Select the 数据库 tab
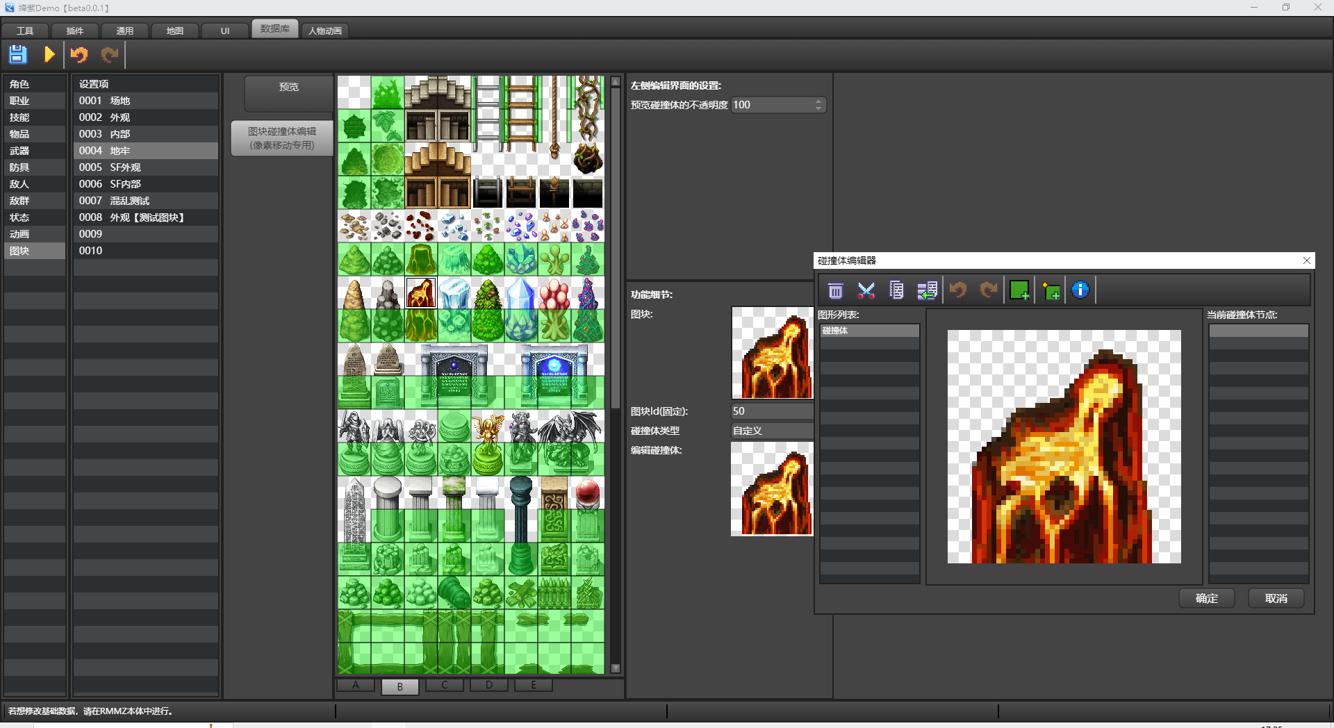Viewport: 1334px width, 728px height. click(275, 28)
